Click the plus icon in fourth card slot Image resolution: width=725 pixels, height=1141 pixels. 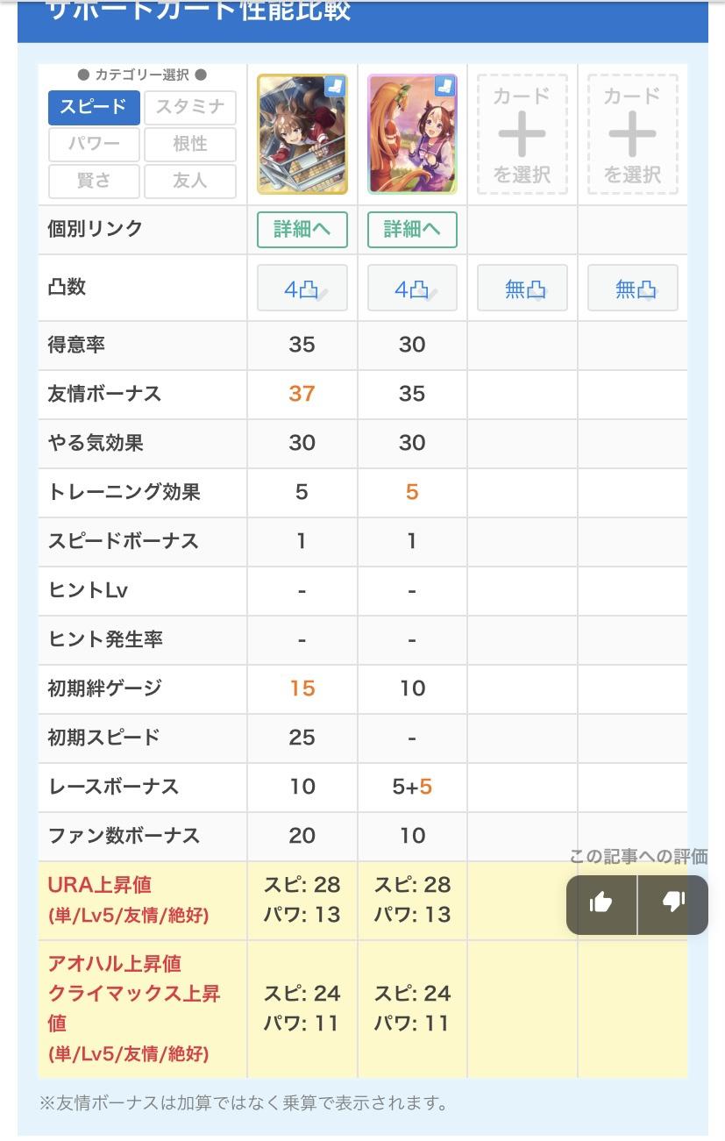[x=632, y=134]
